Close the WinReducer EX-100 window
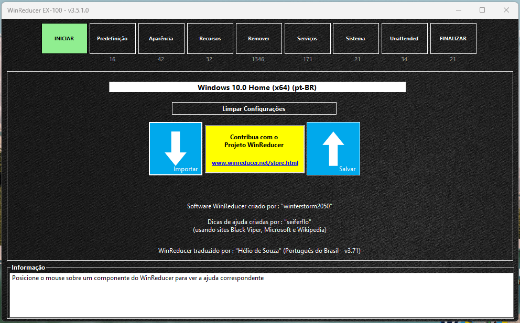The width and height of the screenshot is (520, 323). (x=506, y=10)
